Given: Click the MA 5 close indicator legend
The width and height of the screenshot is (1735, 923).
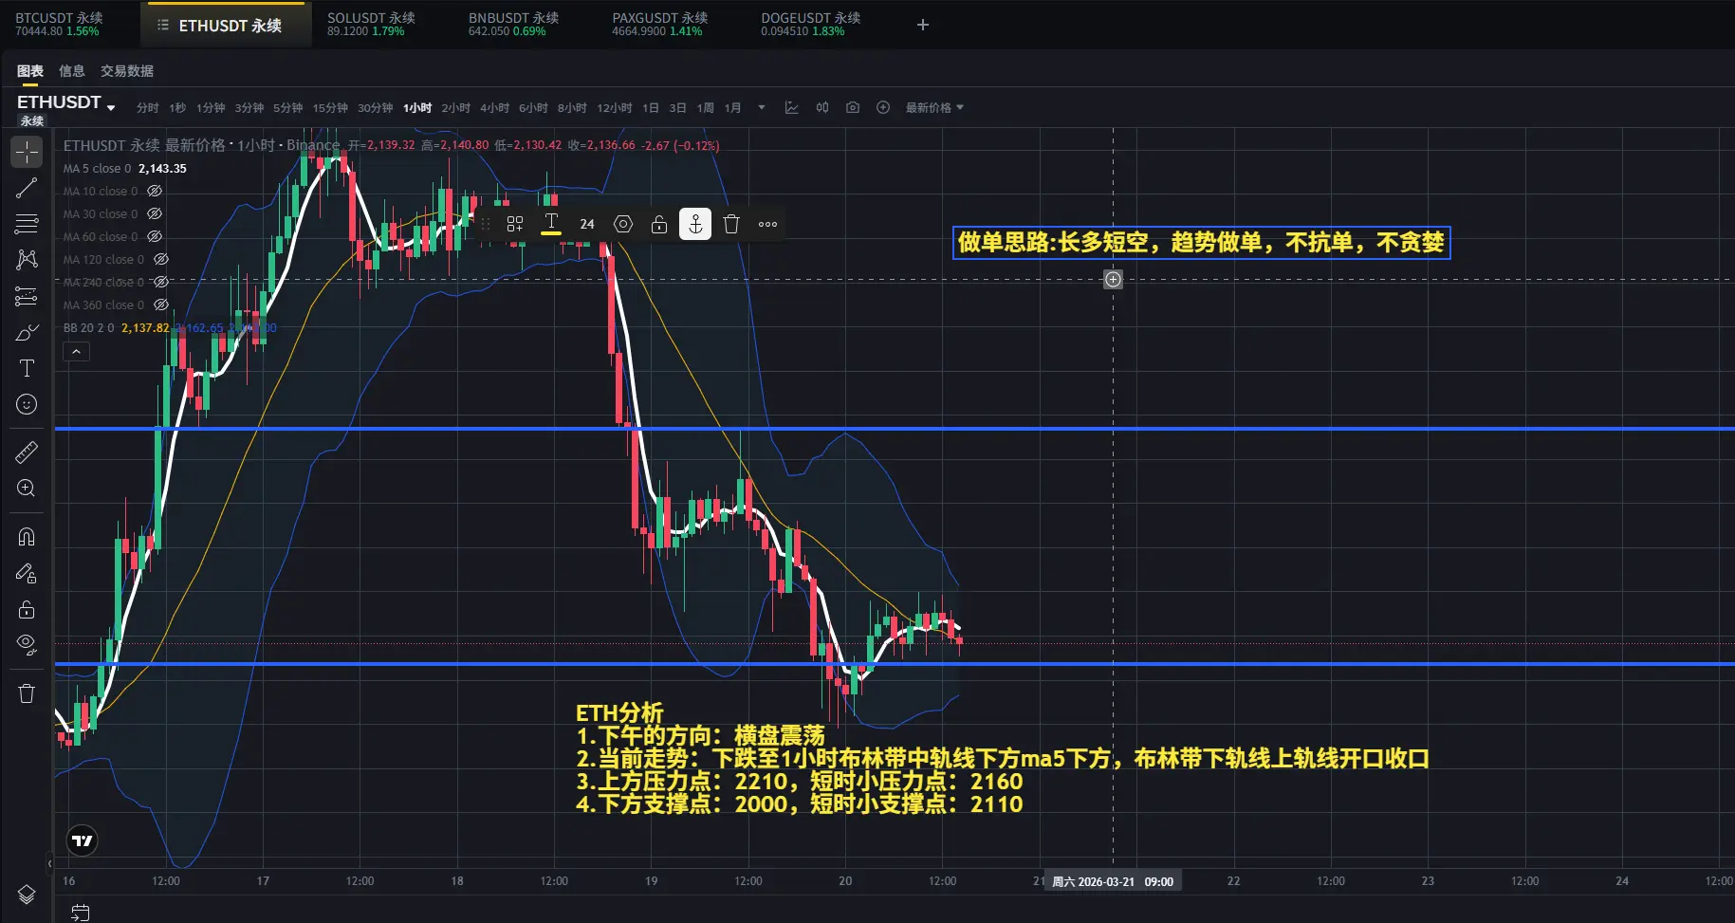Looking at the screenshot, I should coord(97,169).
